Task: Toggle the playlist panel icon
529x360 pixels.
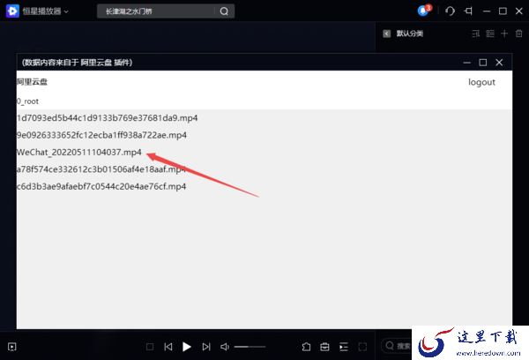Action: point(344,347)
